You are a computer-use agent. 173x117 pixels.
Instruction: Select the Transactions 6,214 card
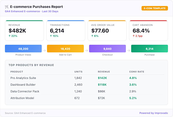click(x=66, y=31)
